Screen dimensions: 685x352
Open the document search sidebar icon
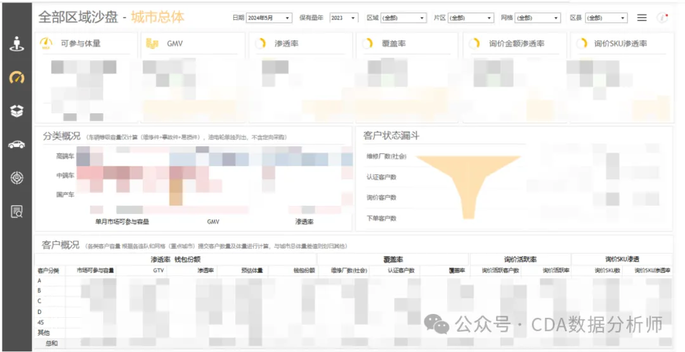[x=16, y=211]
